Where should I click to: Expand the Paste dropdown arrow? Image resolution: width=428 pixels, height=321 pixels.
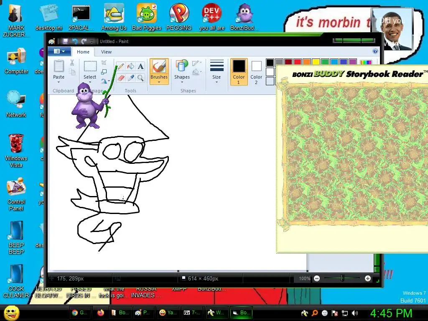coord(59,82)
